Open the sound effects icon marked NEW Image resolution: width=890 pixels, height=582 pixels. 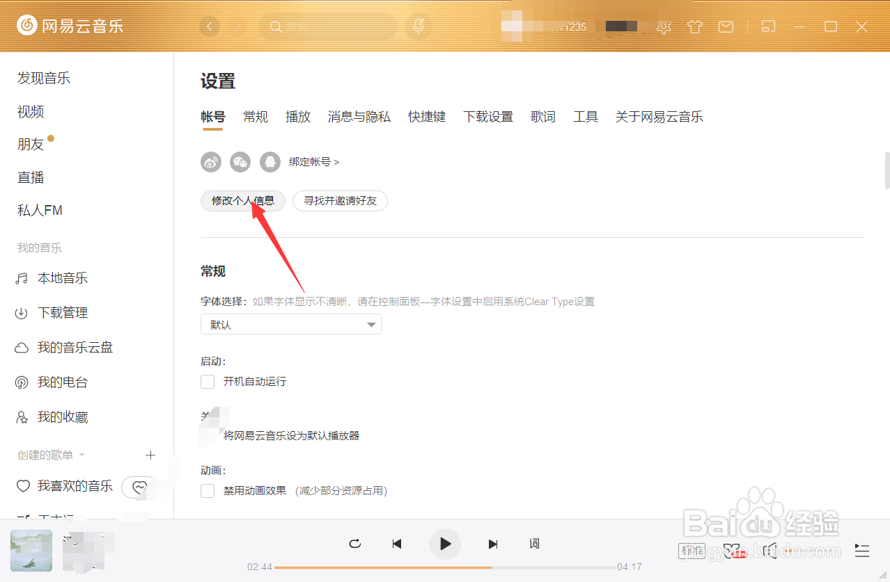[x=733, y=551]
